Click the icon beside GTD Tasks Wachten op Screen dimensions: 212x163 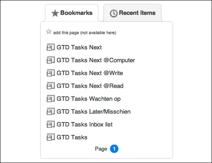coord(51,98)
